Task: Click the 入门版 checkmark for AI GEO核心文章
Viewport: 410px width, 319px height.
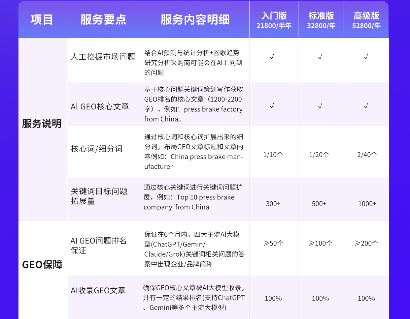Action: [272, 106]
